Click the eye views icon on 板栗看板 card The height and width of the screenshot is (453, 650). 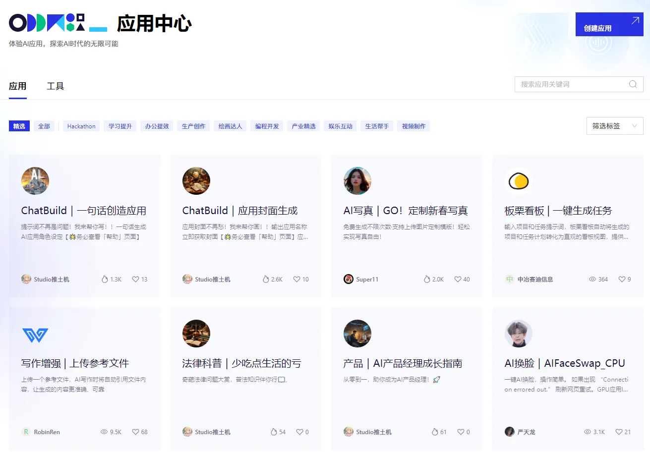[x=592, y=280]
